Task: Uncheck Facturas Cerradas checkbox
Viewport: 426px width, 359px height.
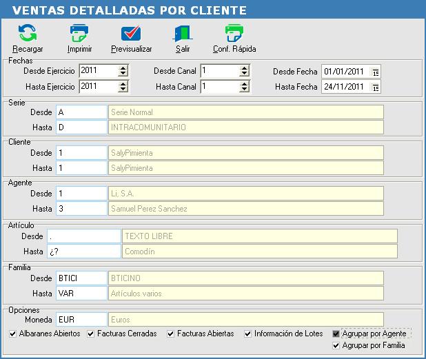Action: tap(91, 334)
